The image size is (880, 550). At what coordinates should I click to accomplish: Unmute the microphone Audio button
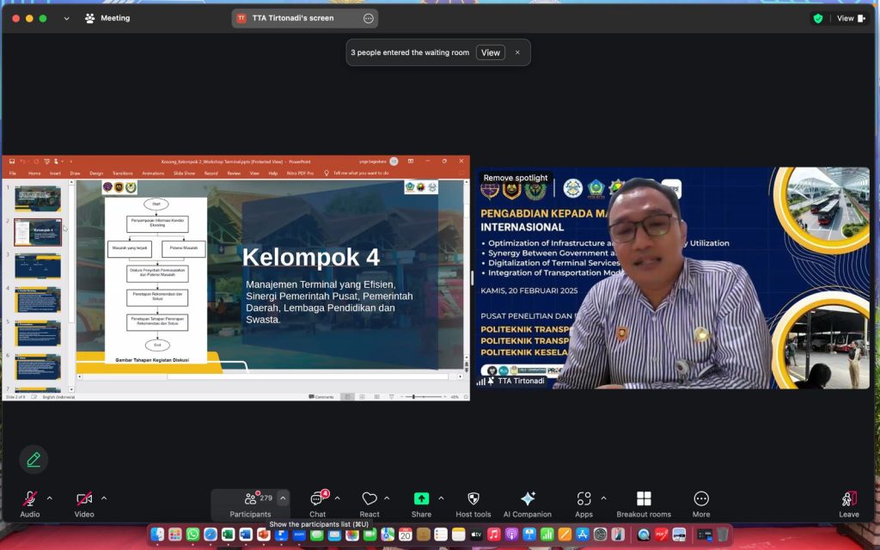(x=30, y=504)
